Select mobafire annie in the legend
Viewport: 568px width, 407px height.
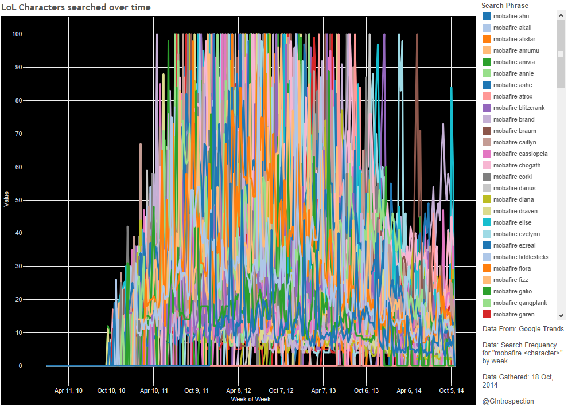click(x=513, y=74)
